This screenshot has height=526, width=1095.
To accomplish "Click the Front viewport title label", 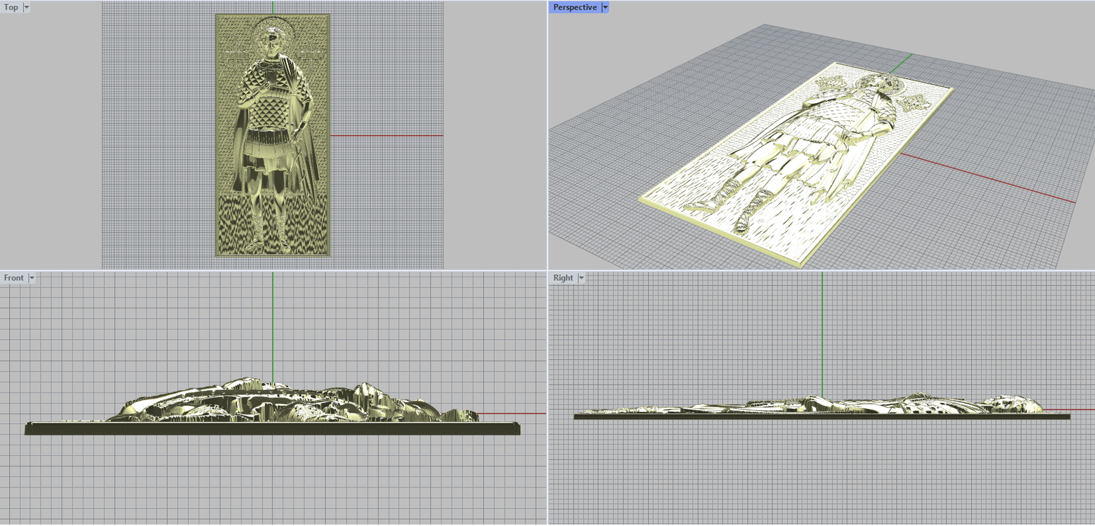I will [13, 278].
